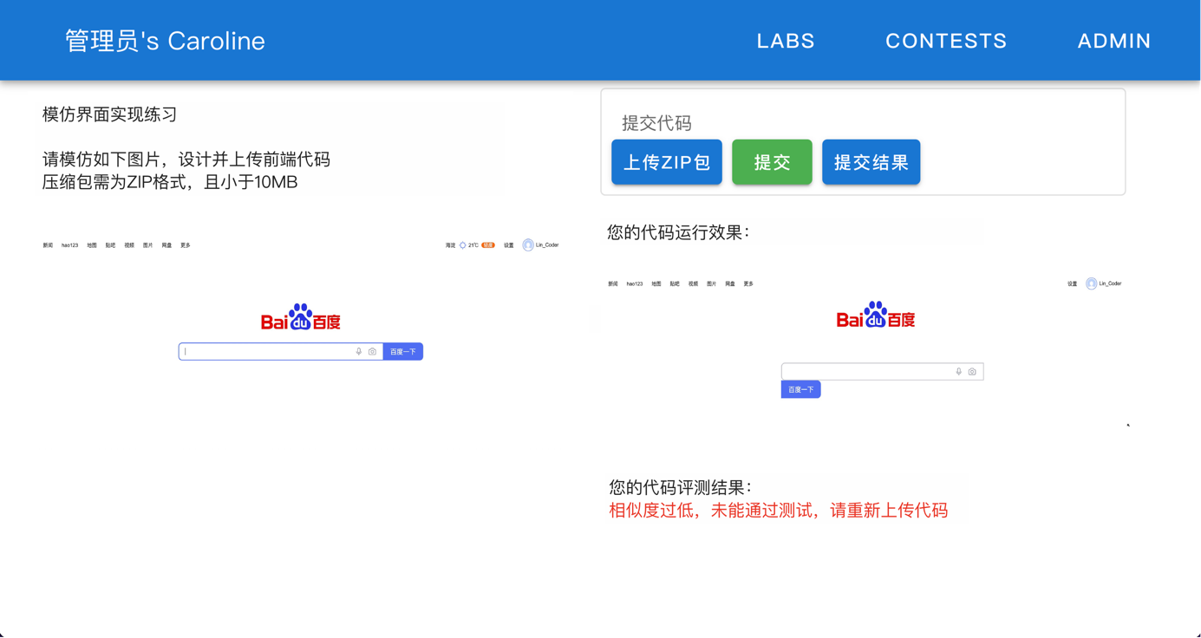The width and height of the screenshot is (1201, 638).
Task: Click the 管理员's Caroline site title
Action: [165, 41]
